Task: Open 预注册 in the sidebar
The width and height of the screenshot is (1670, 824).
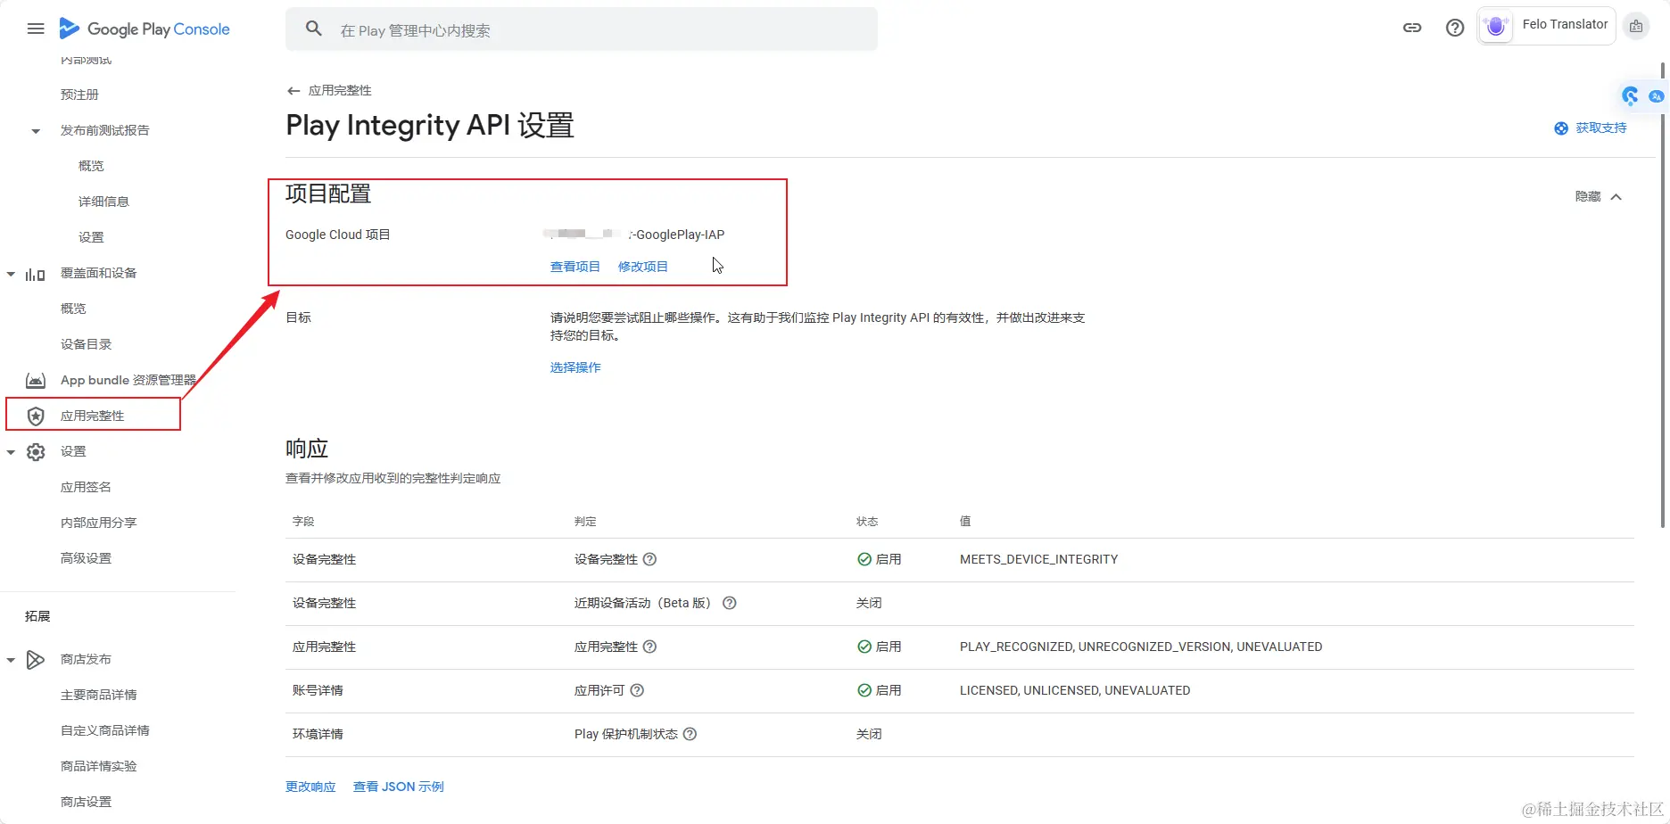Action: pyautogui.click(x=79, y=95)
